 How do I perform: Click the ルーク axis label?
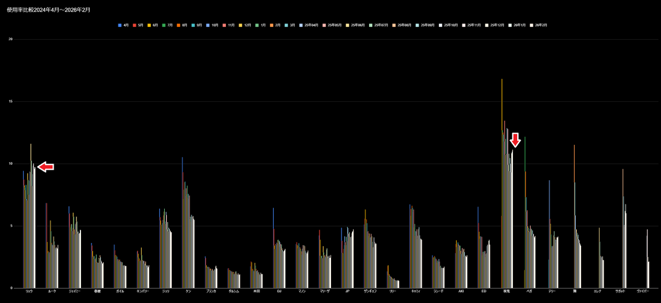[52, 291]
